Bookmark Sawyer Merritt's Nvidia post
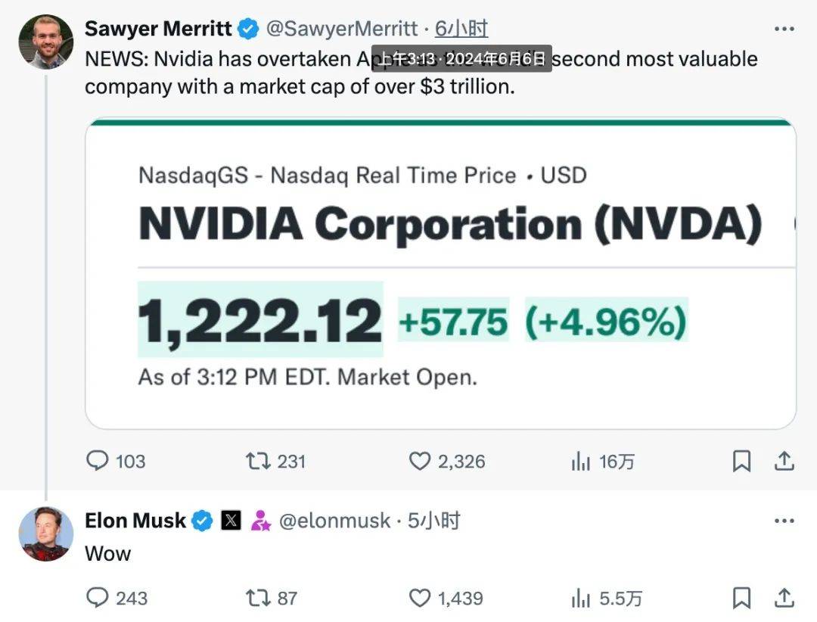This screenshot has width=817, height=622. point(742,461)
